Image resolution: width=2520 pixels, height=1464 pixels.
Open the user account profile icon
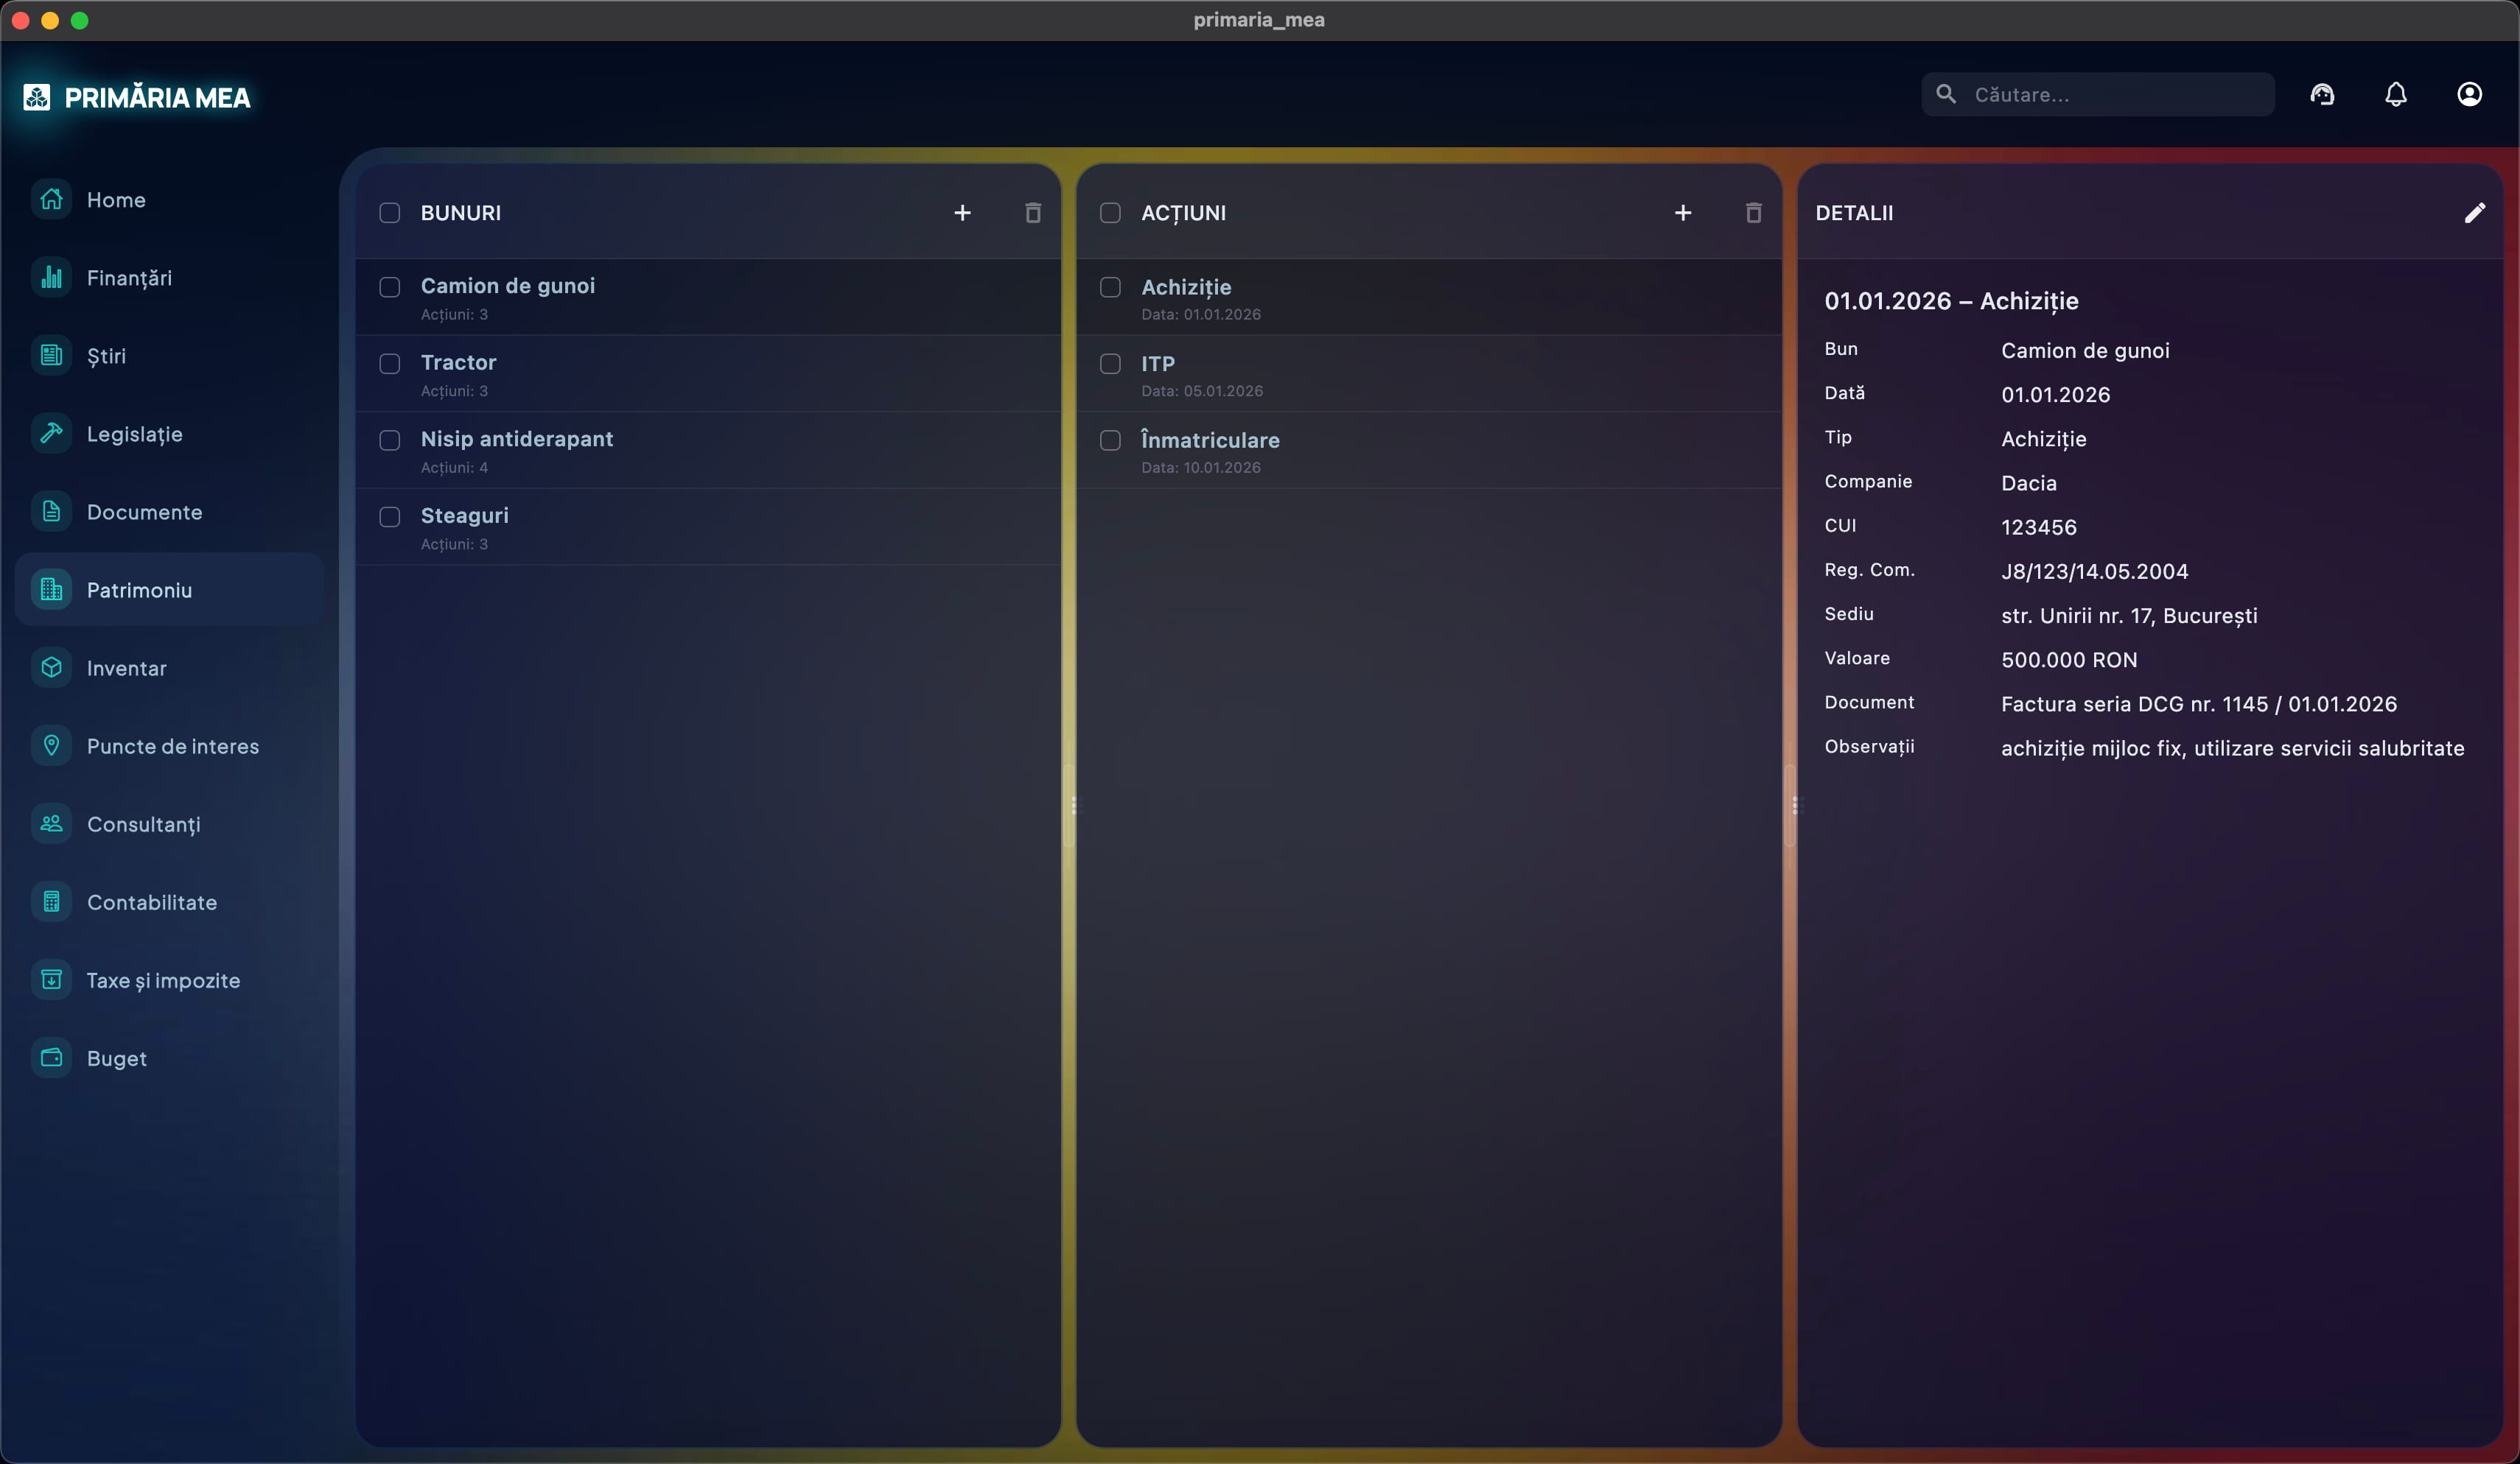2469,95
